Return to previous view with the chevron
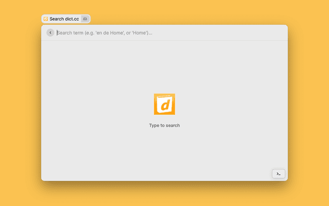 (x=50, y=32)
